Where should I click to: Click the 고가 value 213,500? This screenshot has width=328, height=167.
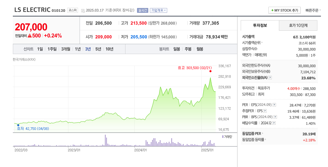tap(138, 23)
